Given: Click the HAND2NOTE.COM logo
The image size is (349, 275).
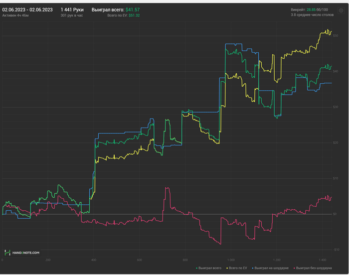Looking at the screenshot, I should click(22, 253).
